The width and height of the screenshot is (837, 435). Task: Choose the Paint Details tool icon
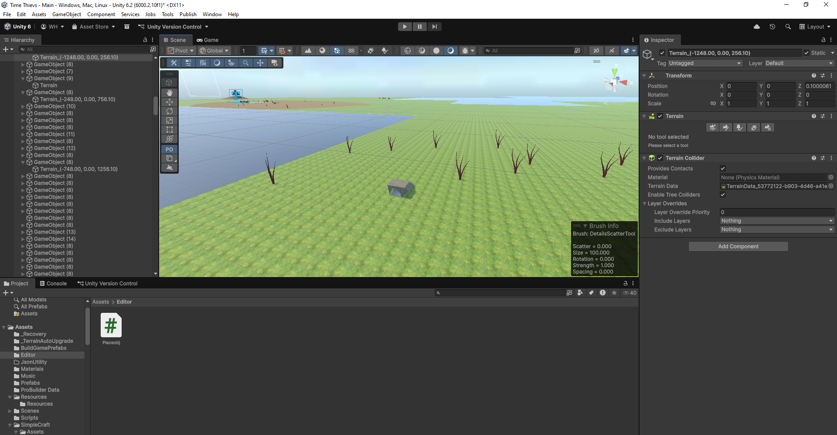(x=754, y=127)
